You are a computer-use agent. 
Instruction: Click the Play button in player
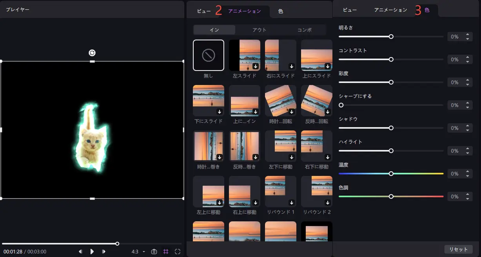point(92,252)
